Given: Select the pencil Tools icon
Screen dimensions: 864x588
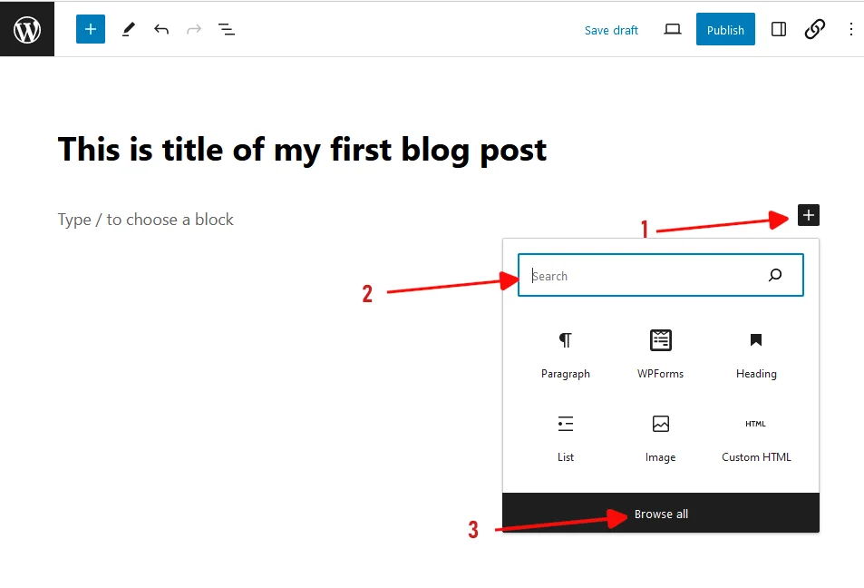Looking at the screenshot, I should (x=128, y=30).
